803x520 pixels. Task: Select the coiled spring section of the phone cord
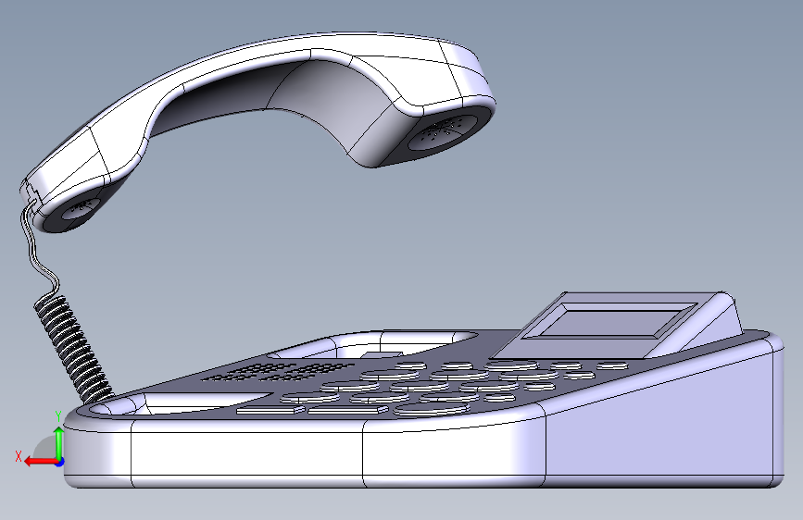(x=74, y=348)
